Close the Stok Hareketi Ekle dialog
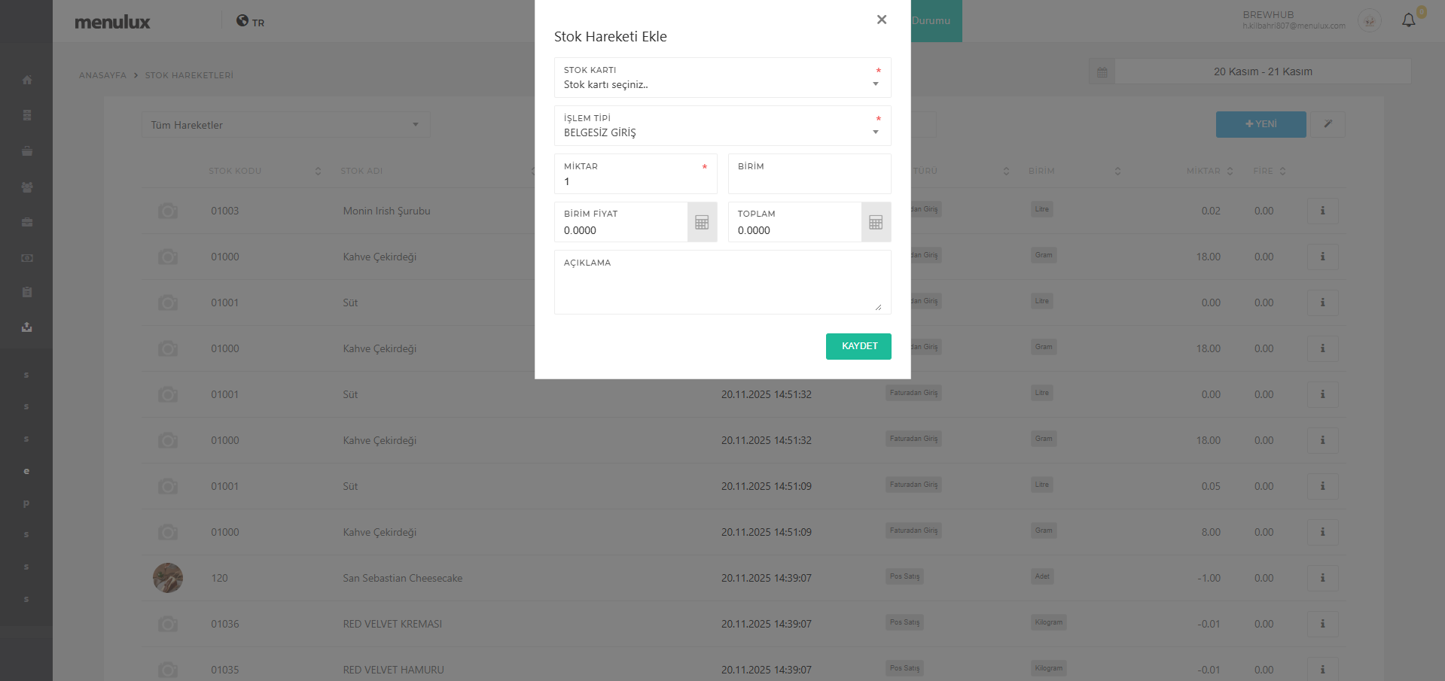The height and width of the screenshot is (681, 1445). click(881, 20)
